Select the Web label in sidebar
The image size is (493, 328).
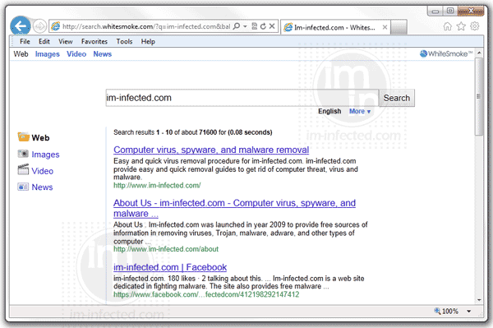tap(40, 138)
